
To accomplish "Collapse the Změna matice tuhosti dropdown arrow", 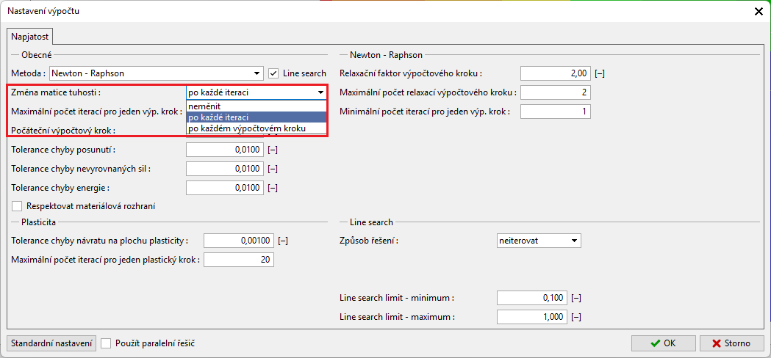I will pos(320,92).
